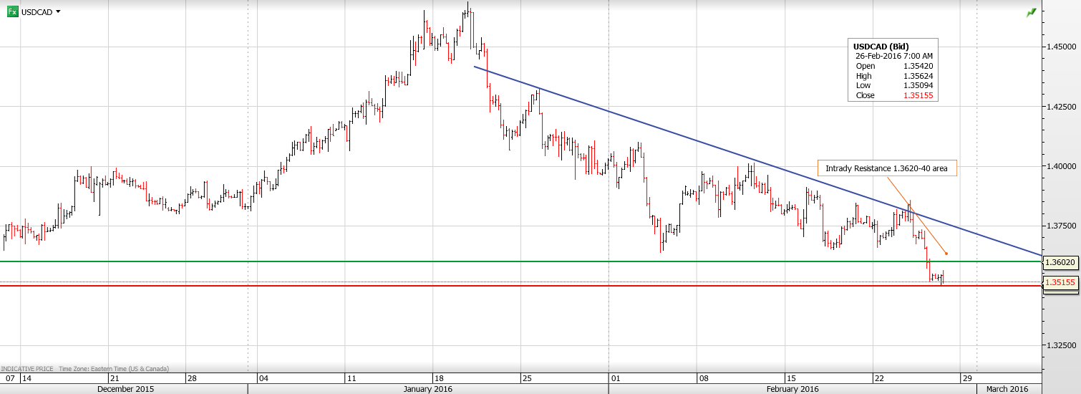
Task: Click the INDICATIVE PRICE label
Action: click(27, 369)
